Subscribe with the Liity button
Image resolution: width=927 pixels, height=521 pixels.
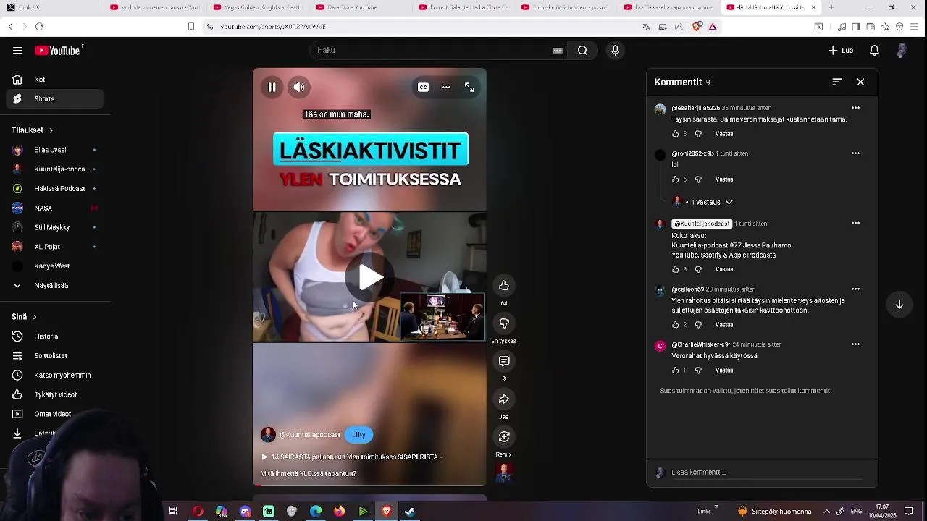[x=358, y=435]
